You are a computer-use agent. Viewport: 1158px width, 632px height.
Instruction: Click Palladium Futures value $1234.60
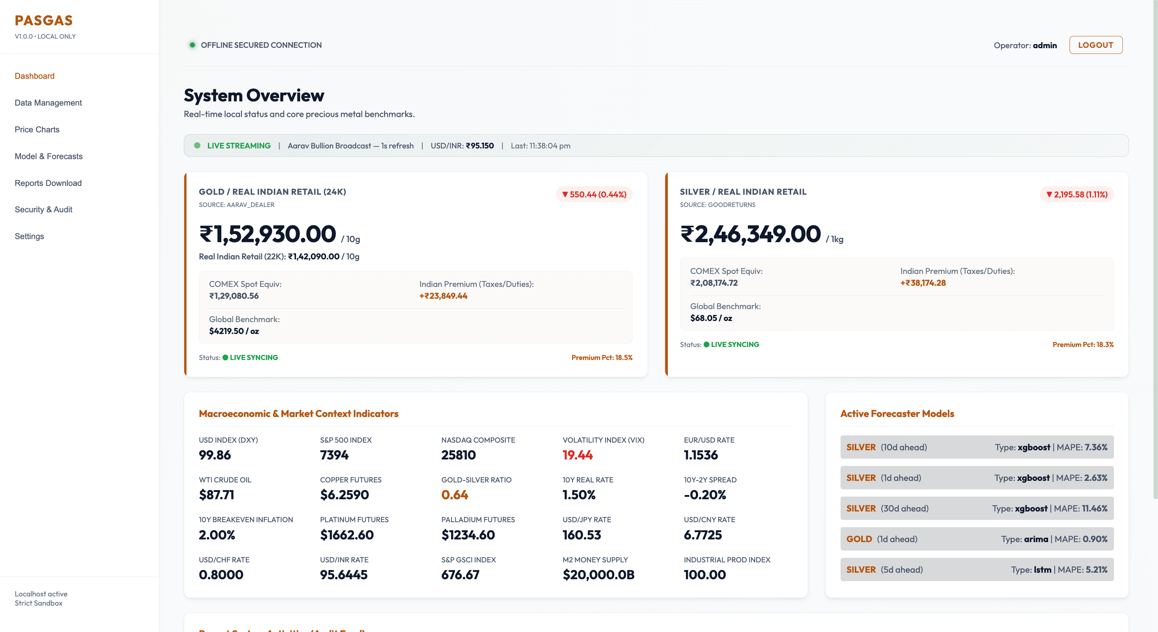(468, 535)
